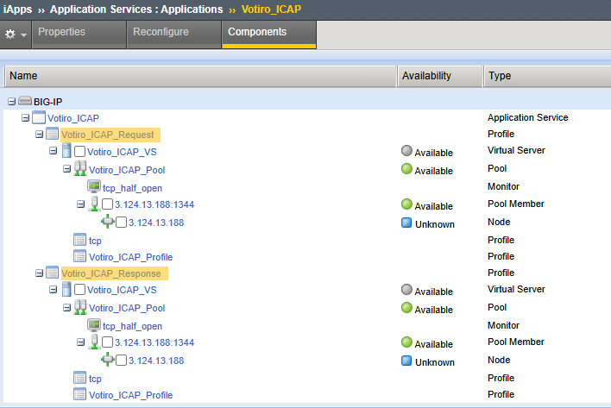
Task: Open Application Services : Applications breadcrumb
Action: point(136,9)
